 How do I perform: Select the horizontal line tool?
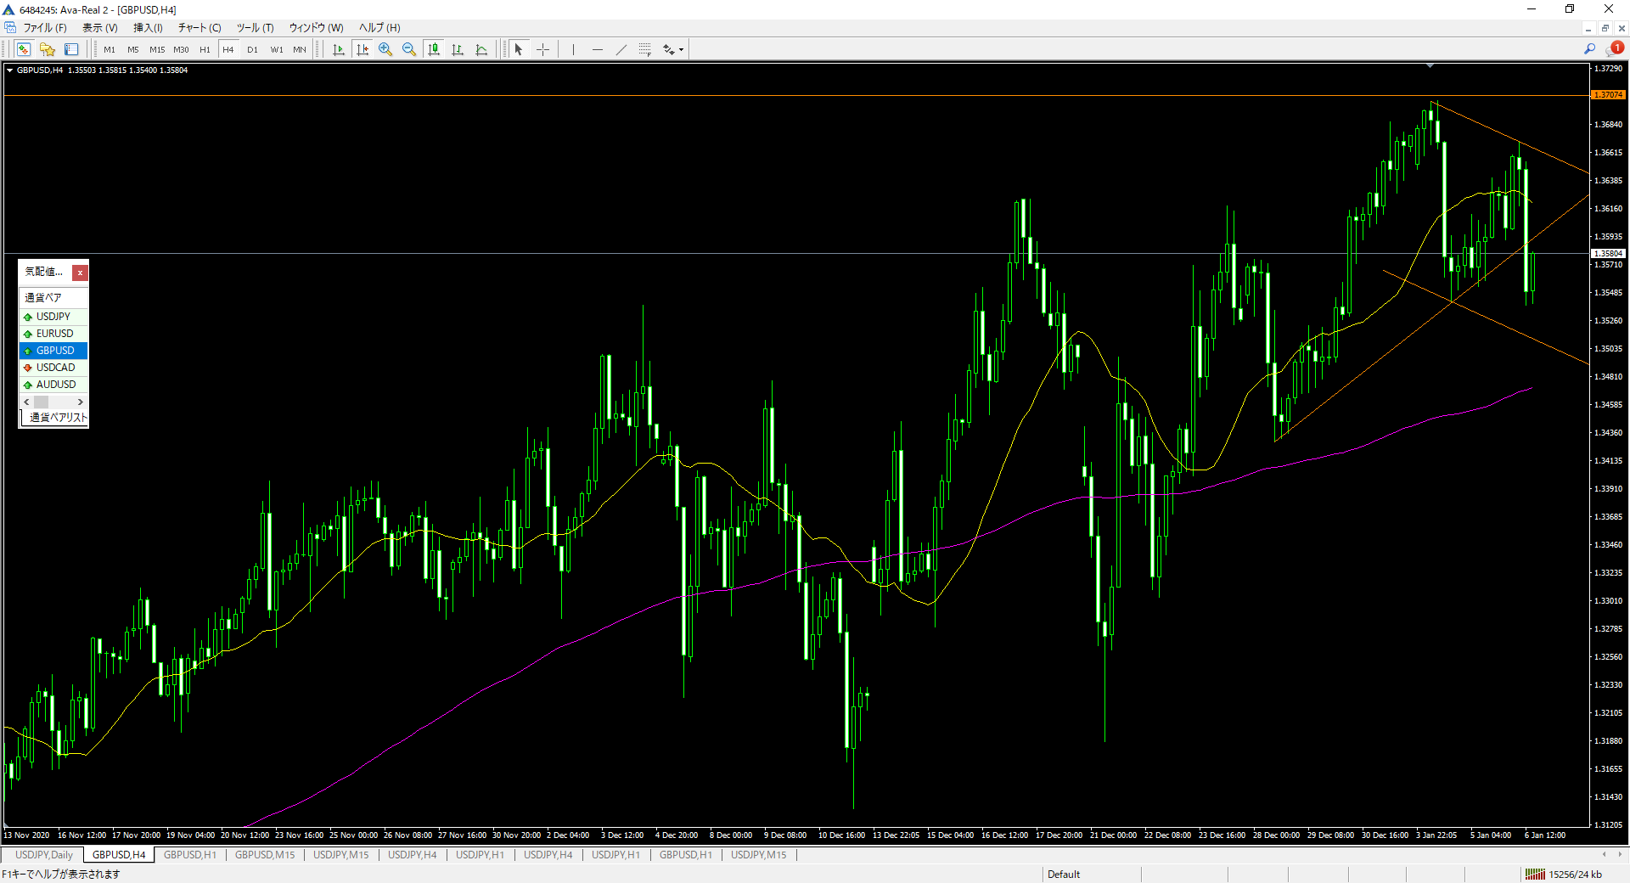tap(597, 49)
